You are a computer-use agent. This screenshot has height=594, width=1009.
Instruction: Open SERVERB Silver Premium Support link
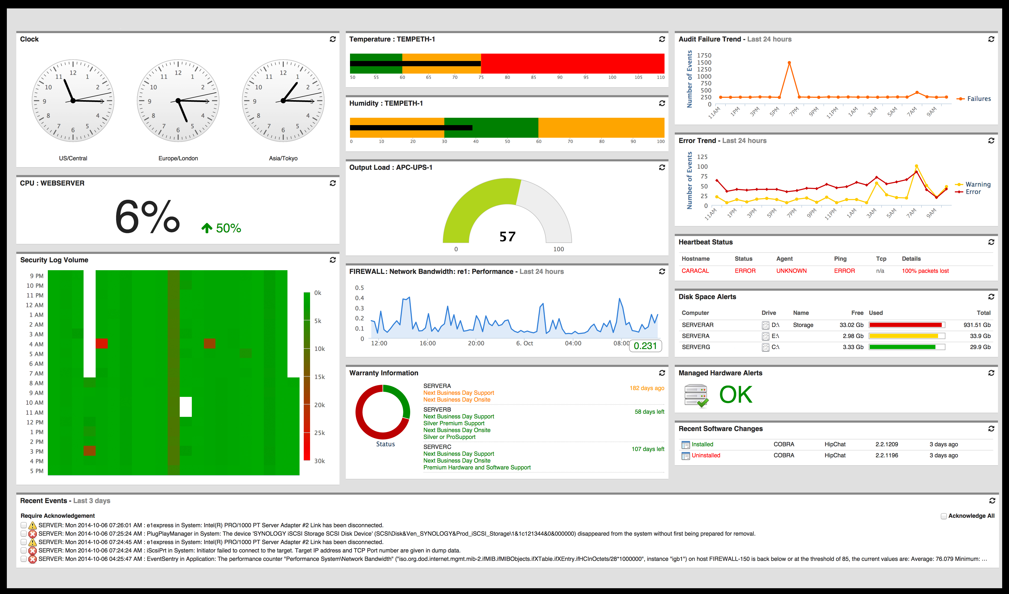coord(454,423)
